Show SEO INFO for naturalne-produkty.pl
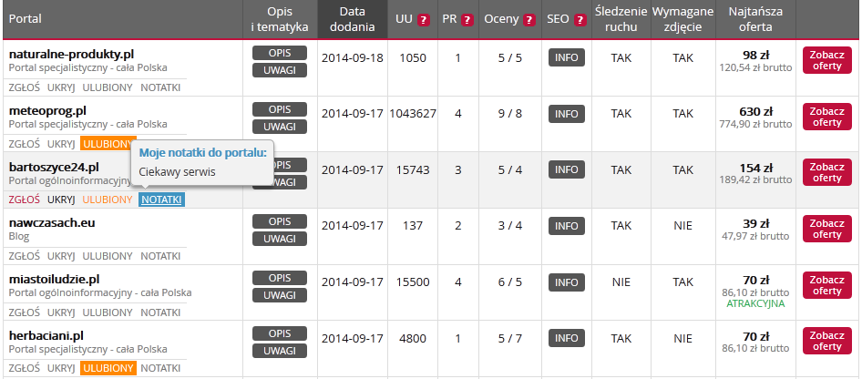The image size is (862, 379). (x=566, y=57)
